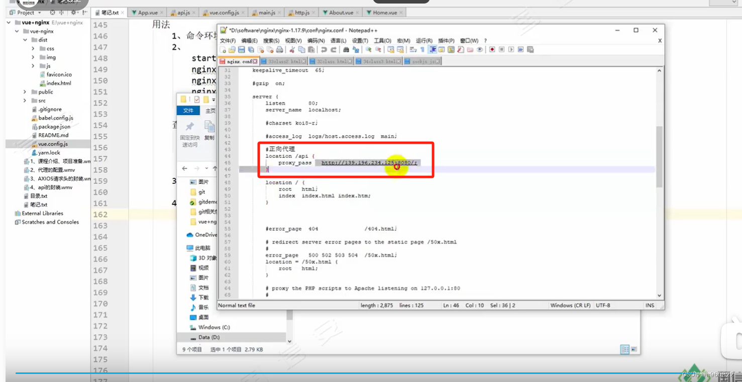Open the 搜索(S) menu in Notepad++
This screenshot has height=382, width=742.
pyautogui.click(x=271, y=41)
